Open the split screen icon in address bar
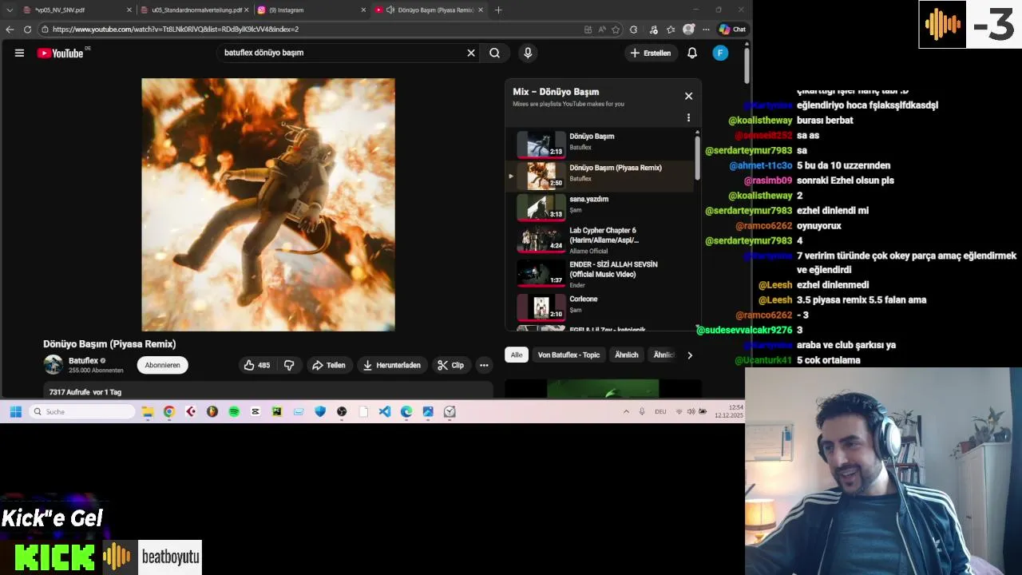1022x575 pixels. tap(588, 30)
